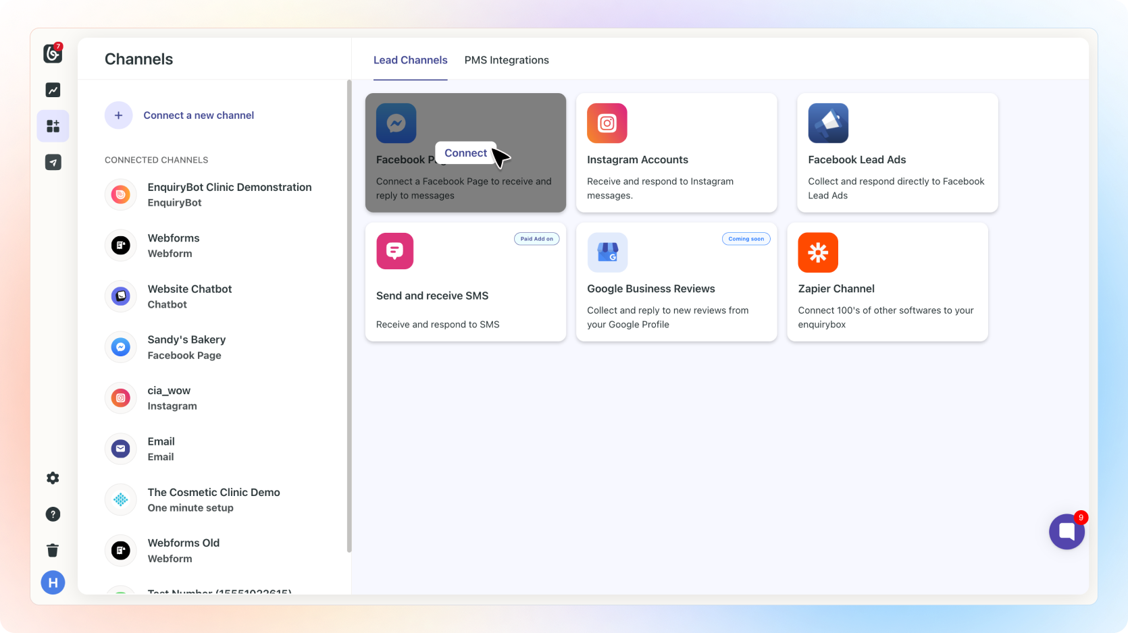Click the Facebook Lead Ads card title
This screenshot has width=1128, height=633.
[857, 160]
